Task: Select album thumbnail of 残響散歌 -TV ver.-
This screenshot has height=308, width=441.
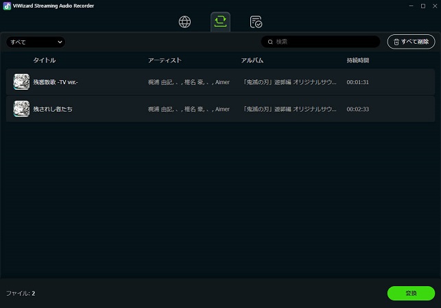Action: click(x=21, y=81)
